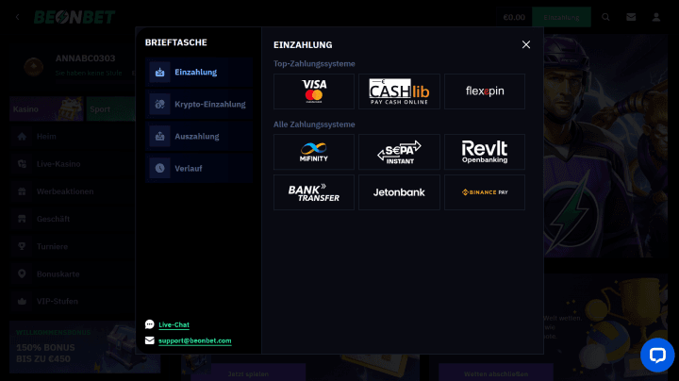Switch to Sport tab
The height and width of the screenshot is (381, 679).
pos(111,109)
